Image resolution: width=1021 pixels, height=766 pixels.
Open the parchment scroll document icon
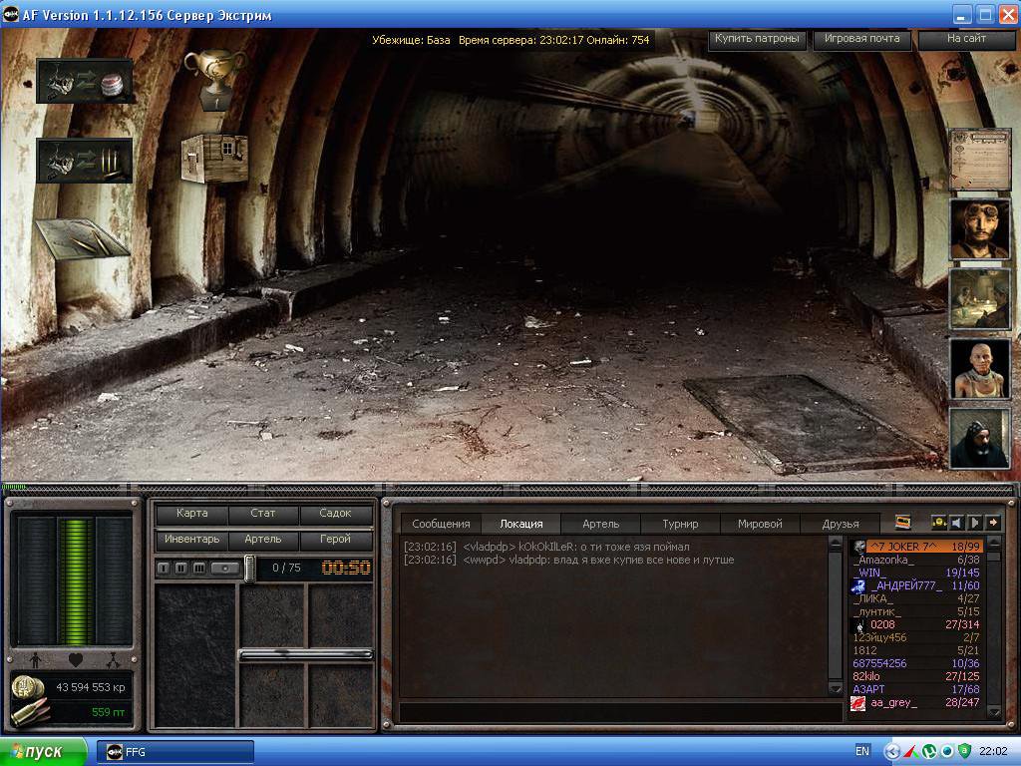point(978,159)
